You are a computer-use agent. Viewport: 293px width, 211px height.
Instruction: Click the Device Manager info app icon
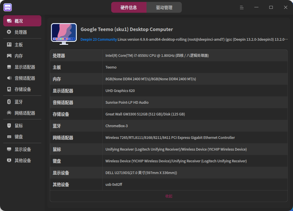(8, 7)
